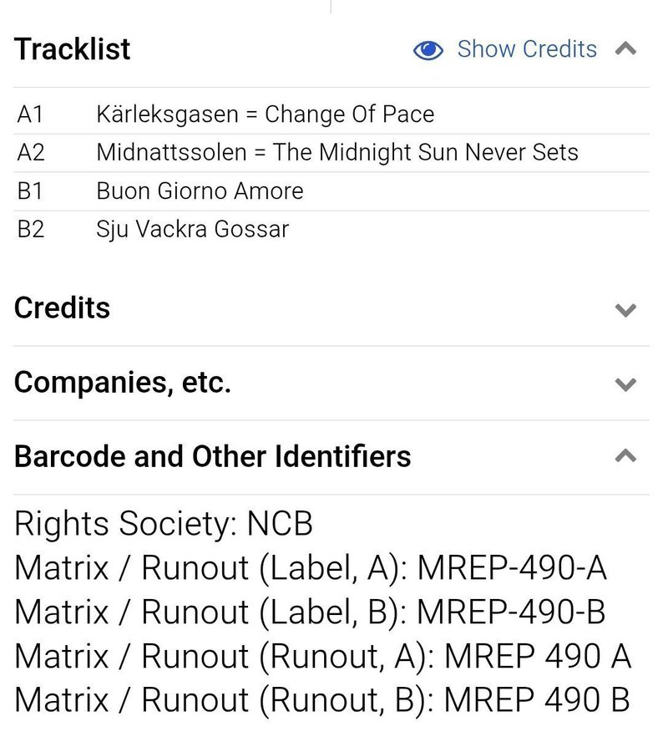The width and height of the screenshot is (663, 752).
Task: Pick the Sju Vackra Gossar track
Action: tap(193, 230)
